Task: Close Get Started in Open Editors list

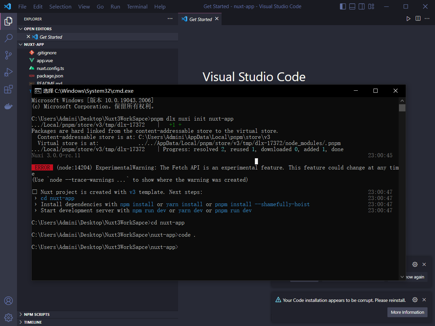Action: point(29,37)
